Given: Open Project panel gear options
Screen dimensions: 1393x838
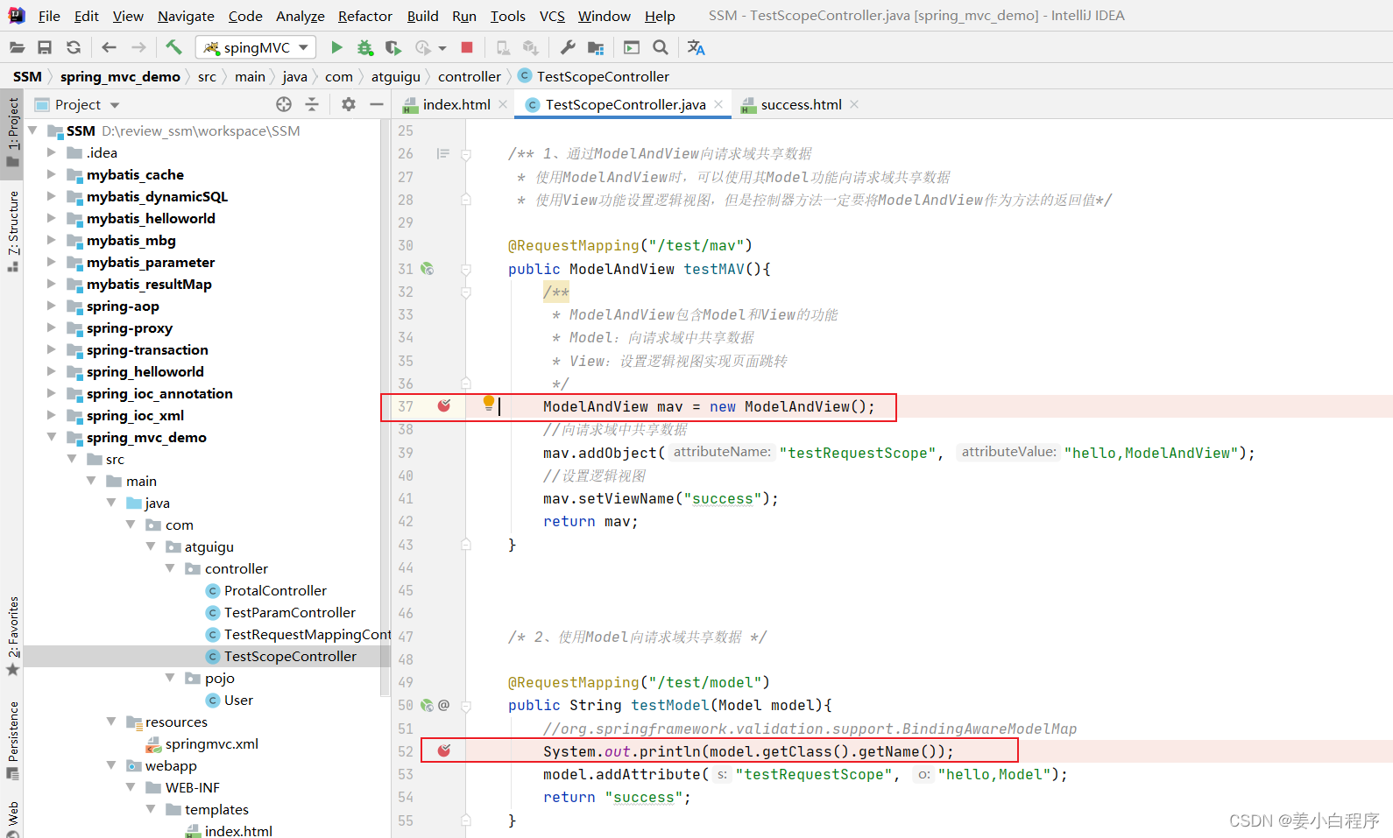Looking at the screenshot, I should tap(349, 104).
